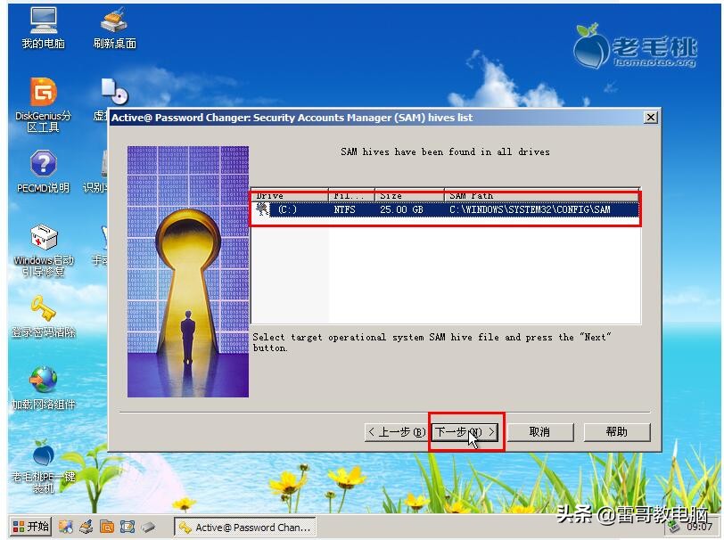
Task: Launch DiskGenius分区工具 from desktop
Action: point(44,105)
